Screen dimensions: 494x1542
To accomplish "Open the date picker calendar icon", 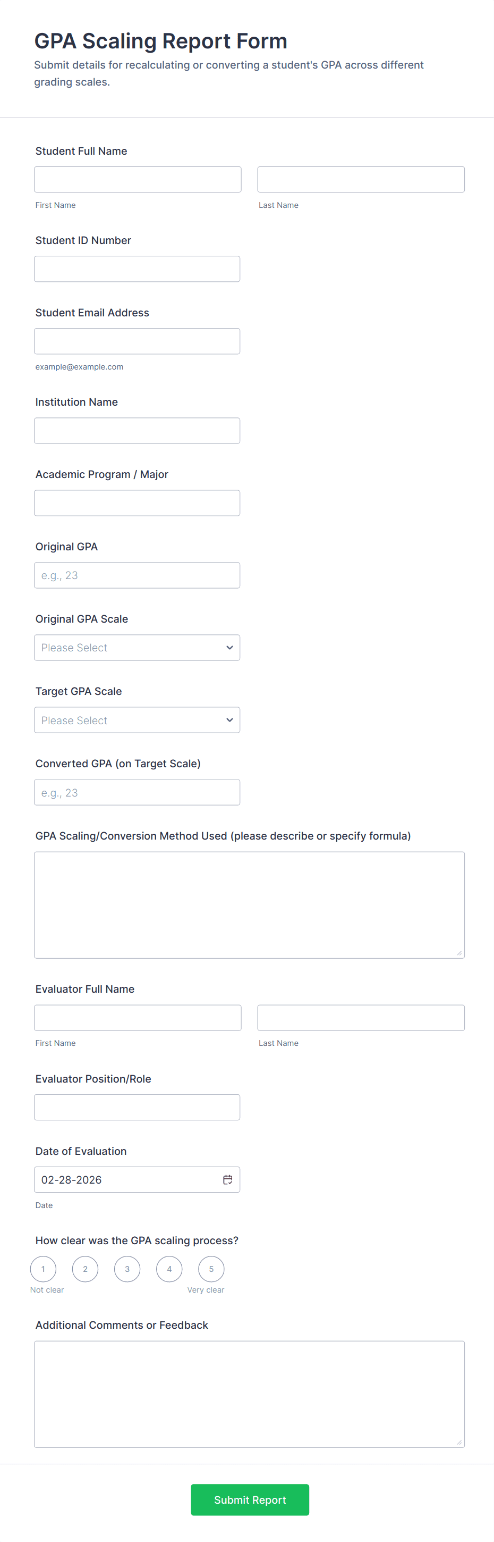I will coord(227,1179).
